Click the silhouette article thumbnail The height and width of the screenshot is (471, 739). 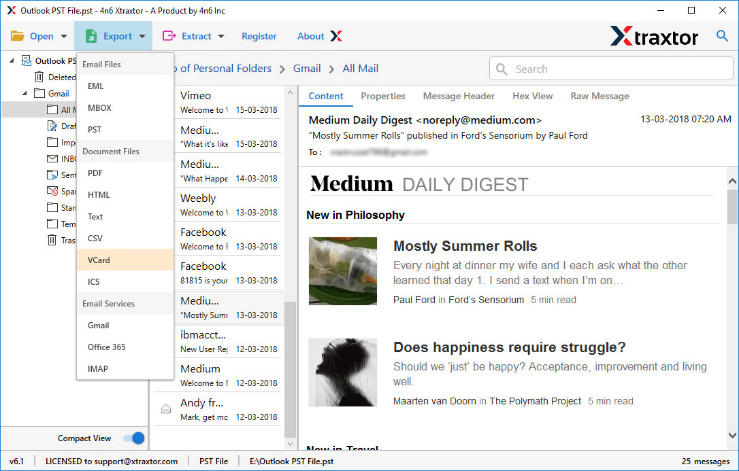tap(343, 372)
